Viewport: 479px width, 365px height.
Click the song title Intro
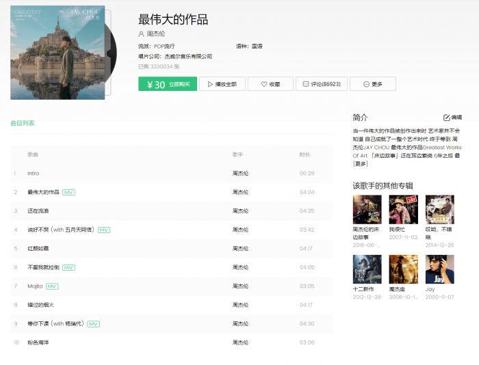click(x=33, y=174)
